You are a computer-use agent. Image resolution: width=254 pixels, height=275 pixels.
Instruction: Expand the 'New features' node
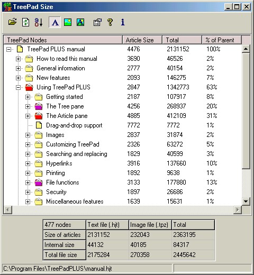tap(18, 78)
